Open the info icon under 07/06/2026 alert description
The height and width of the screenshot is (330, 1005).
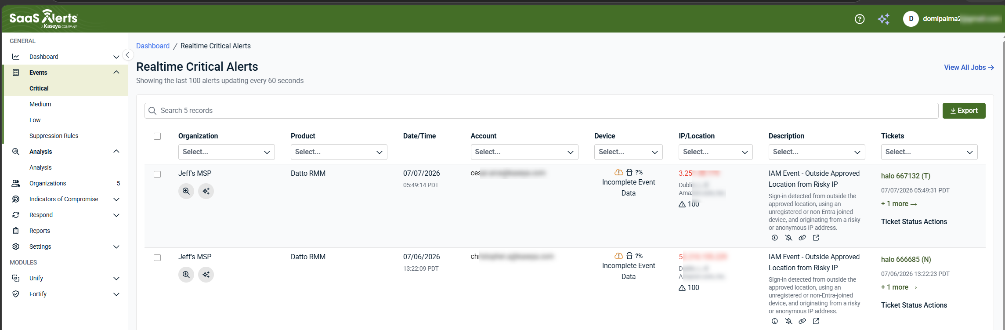pyautogui.click(x=775, y=321)
